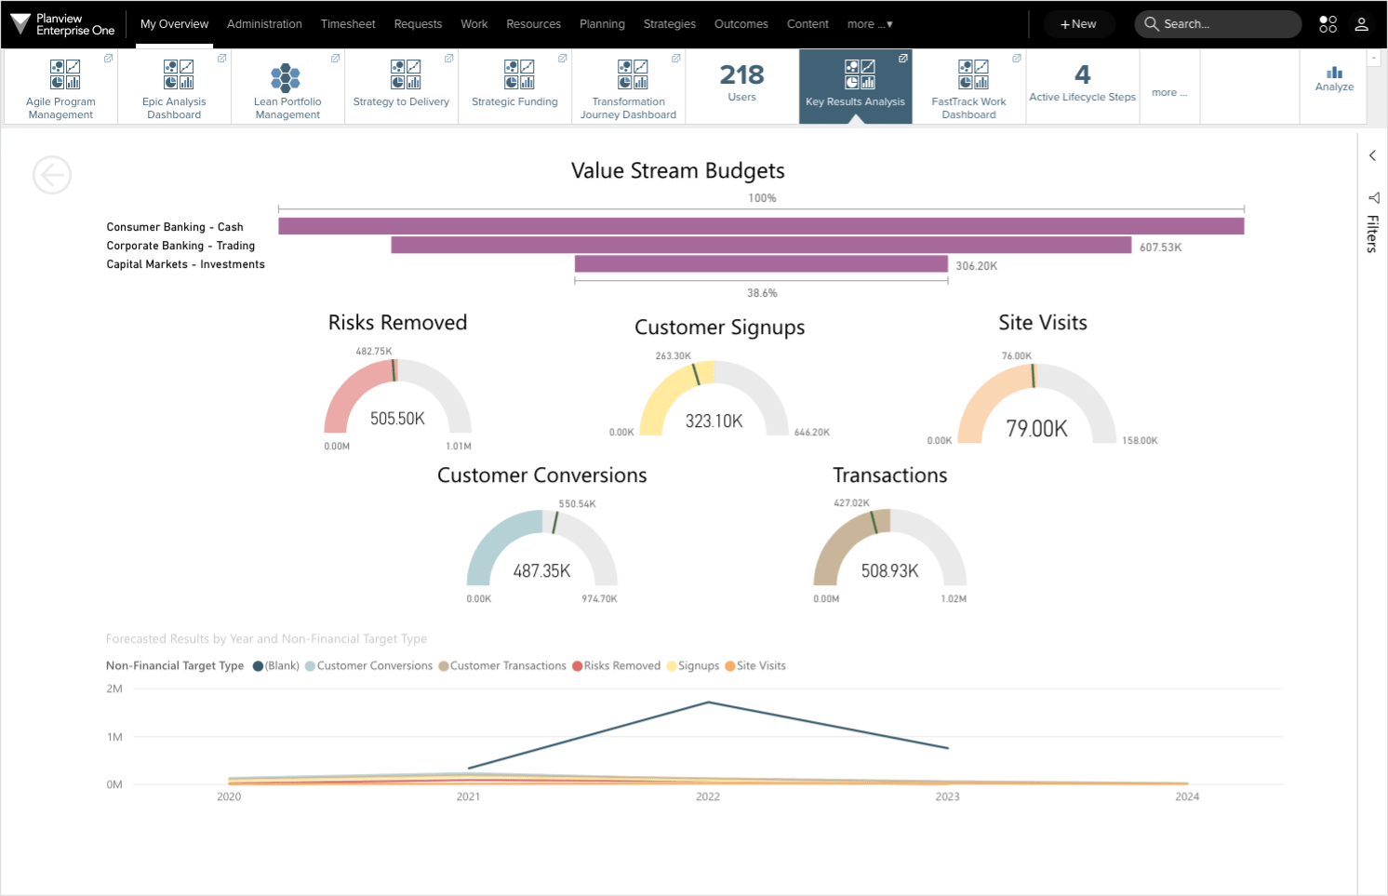1388x896 pixels.
Task: Go to Administration menu
Action: [264, 24]
